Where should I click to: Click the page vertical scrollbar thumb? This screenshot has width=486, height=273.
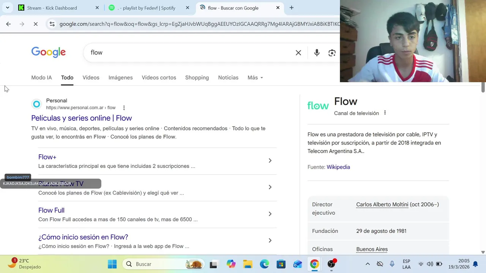click(x=483, y=87)
